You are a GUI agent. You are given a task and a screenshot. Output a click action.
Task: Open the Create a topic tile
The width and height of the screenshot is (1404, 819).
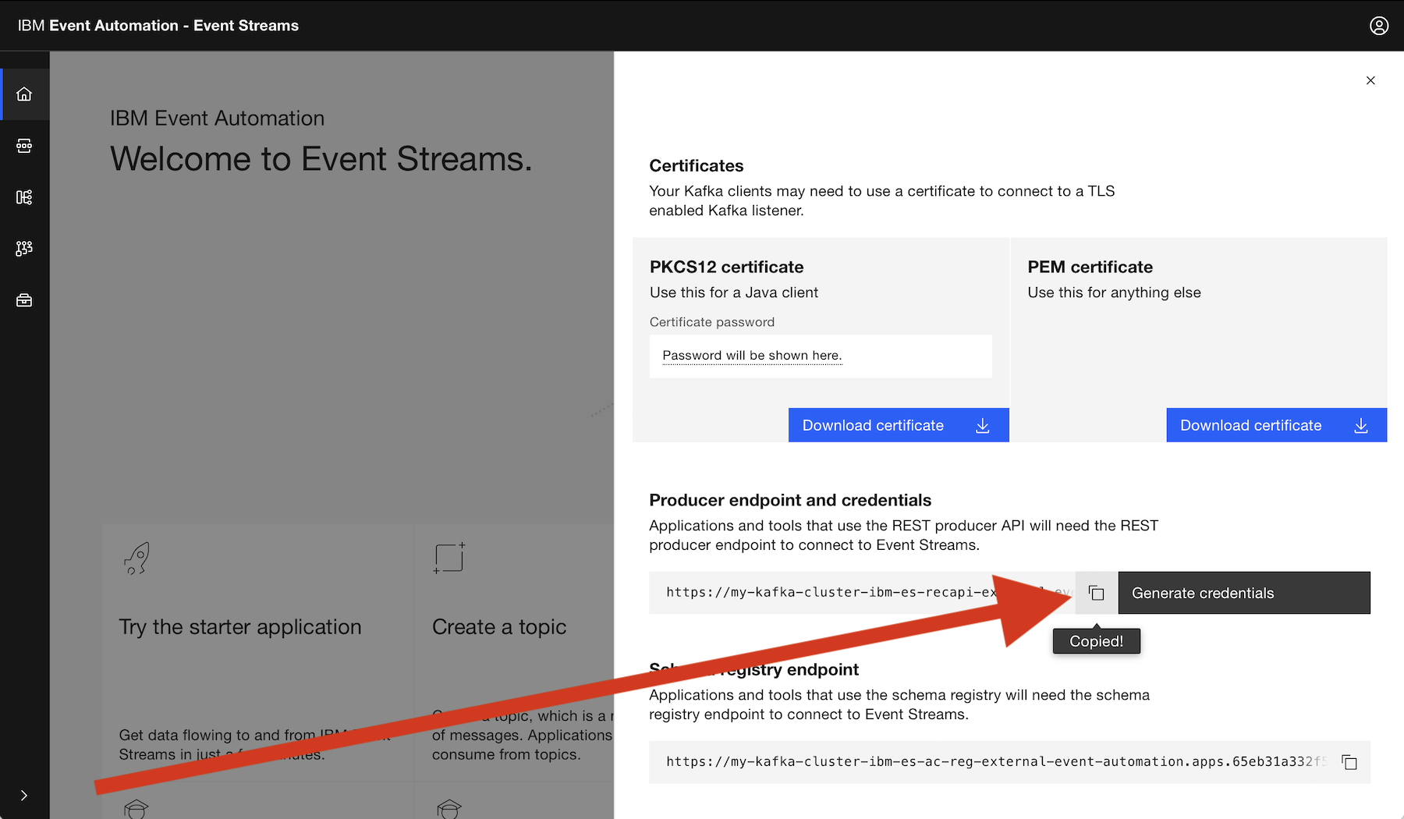[499, 627]
